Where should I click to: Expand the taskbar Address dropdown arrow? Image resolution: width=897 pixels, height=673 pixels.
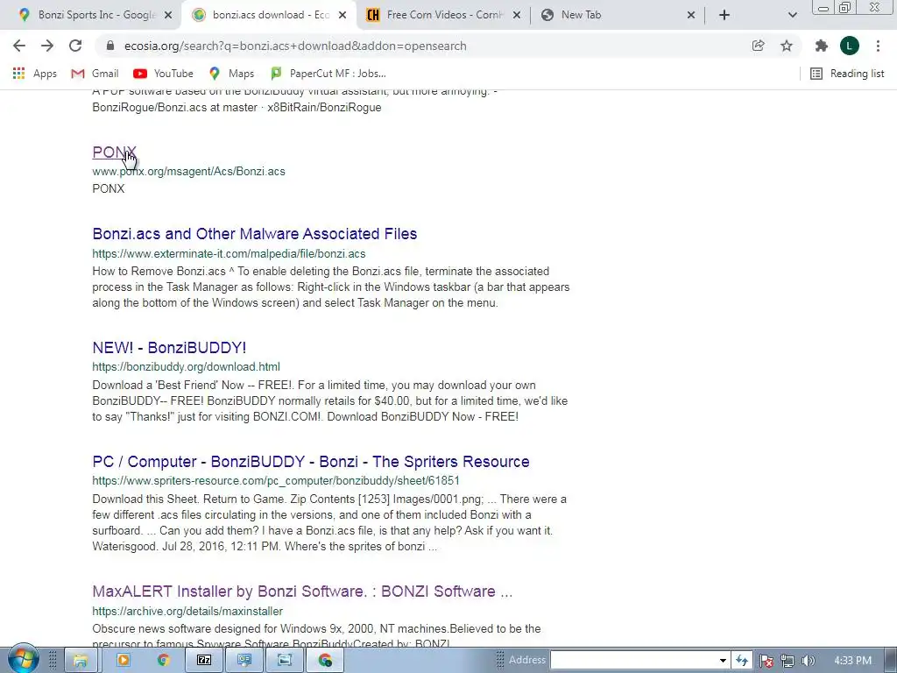click(x=723, y=661)
